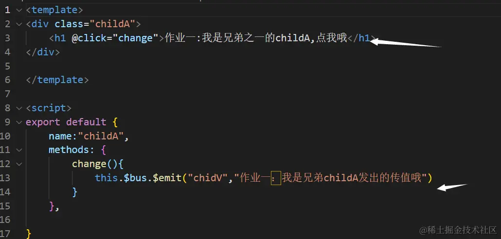Collapse the template block fold arrow on line 1
Screen dimensions: 501x239
18,10
